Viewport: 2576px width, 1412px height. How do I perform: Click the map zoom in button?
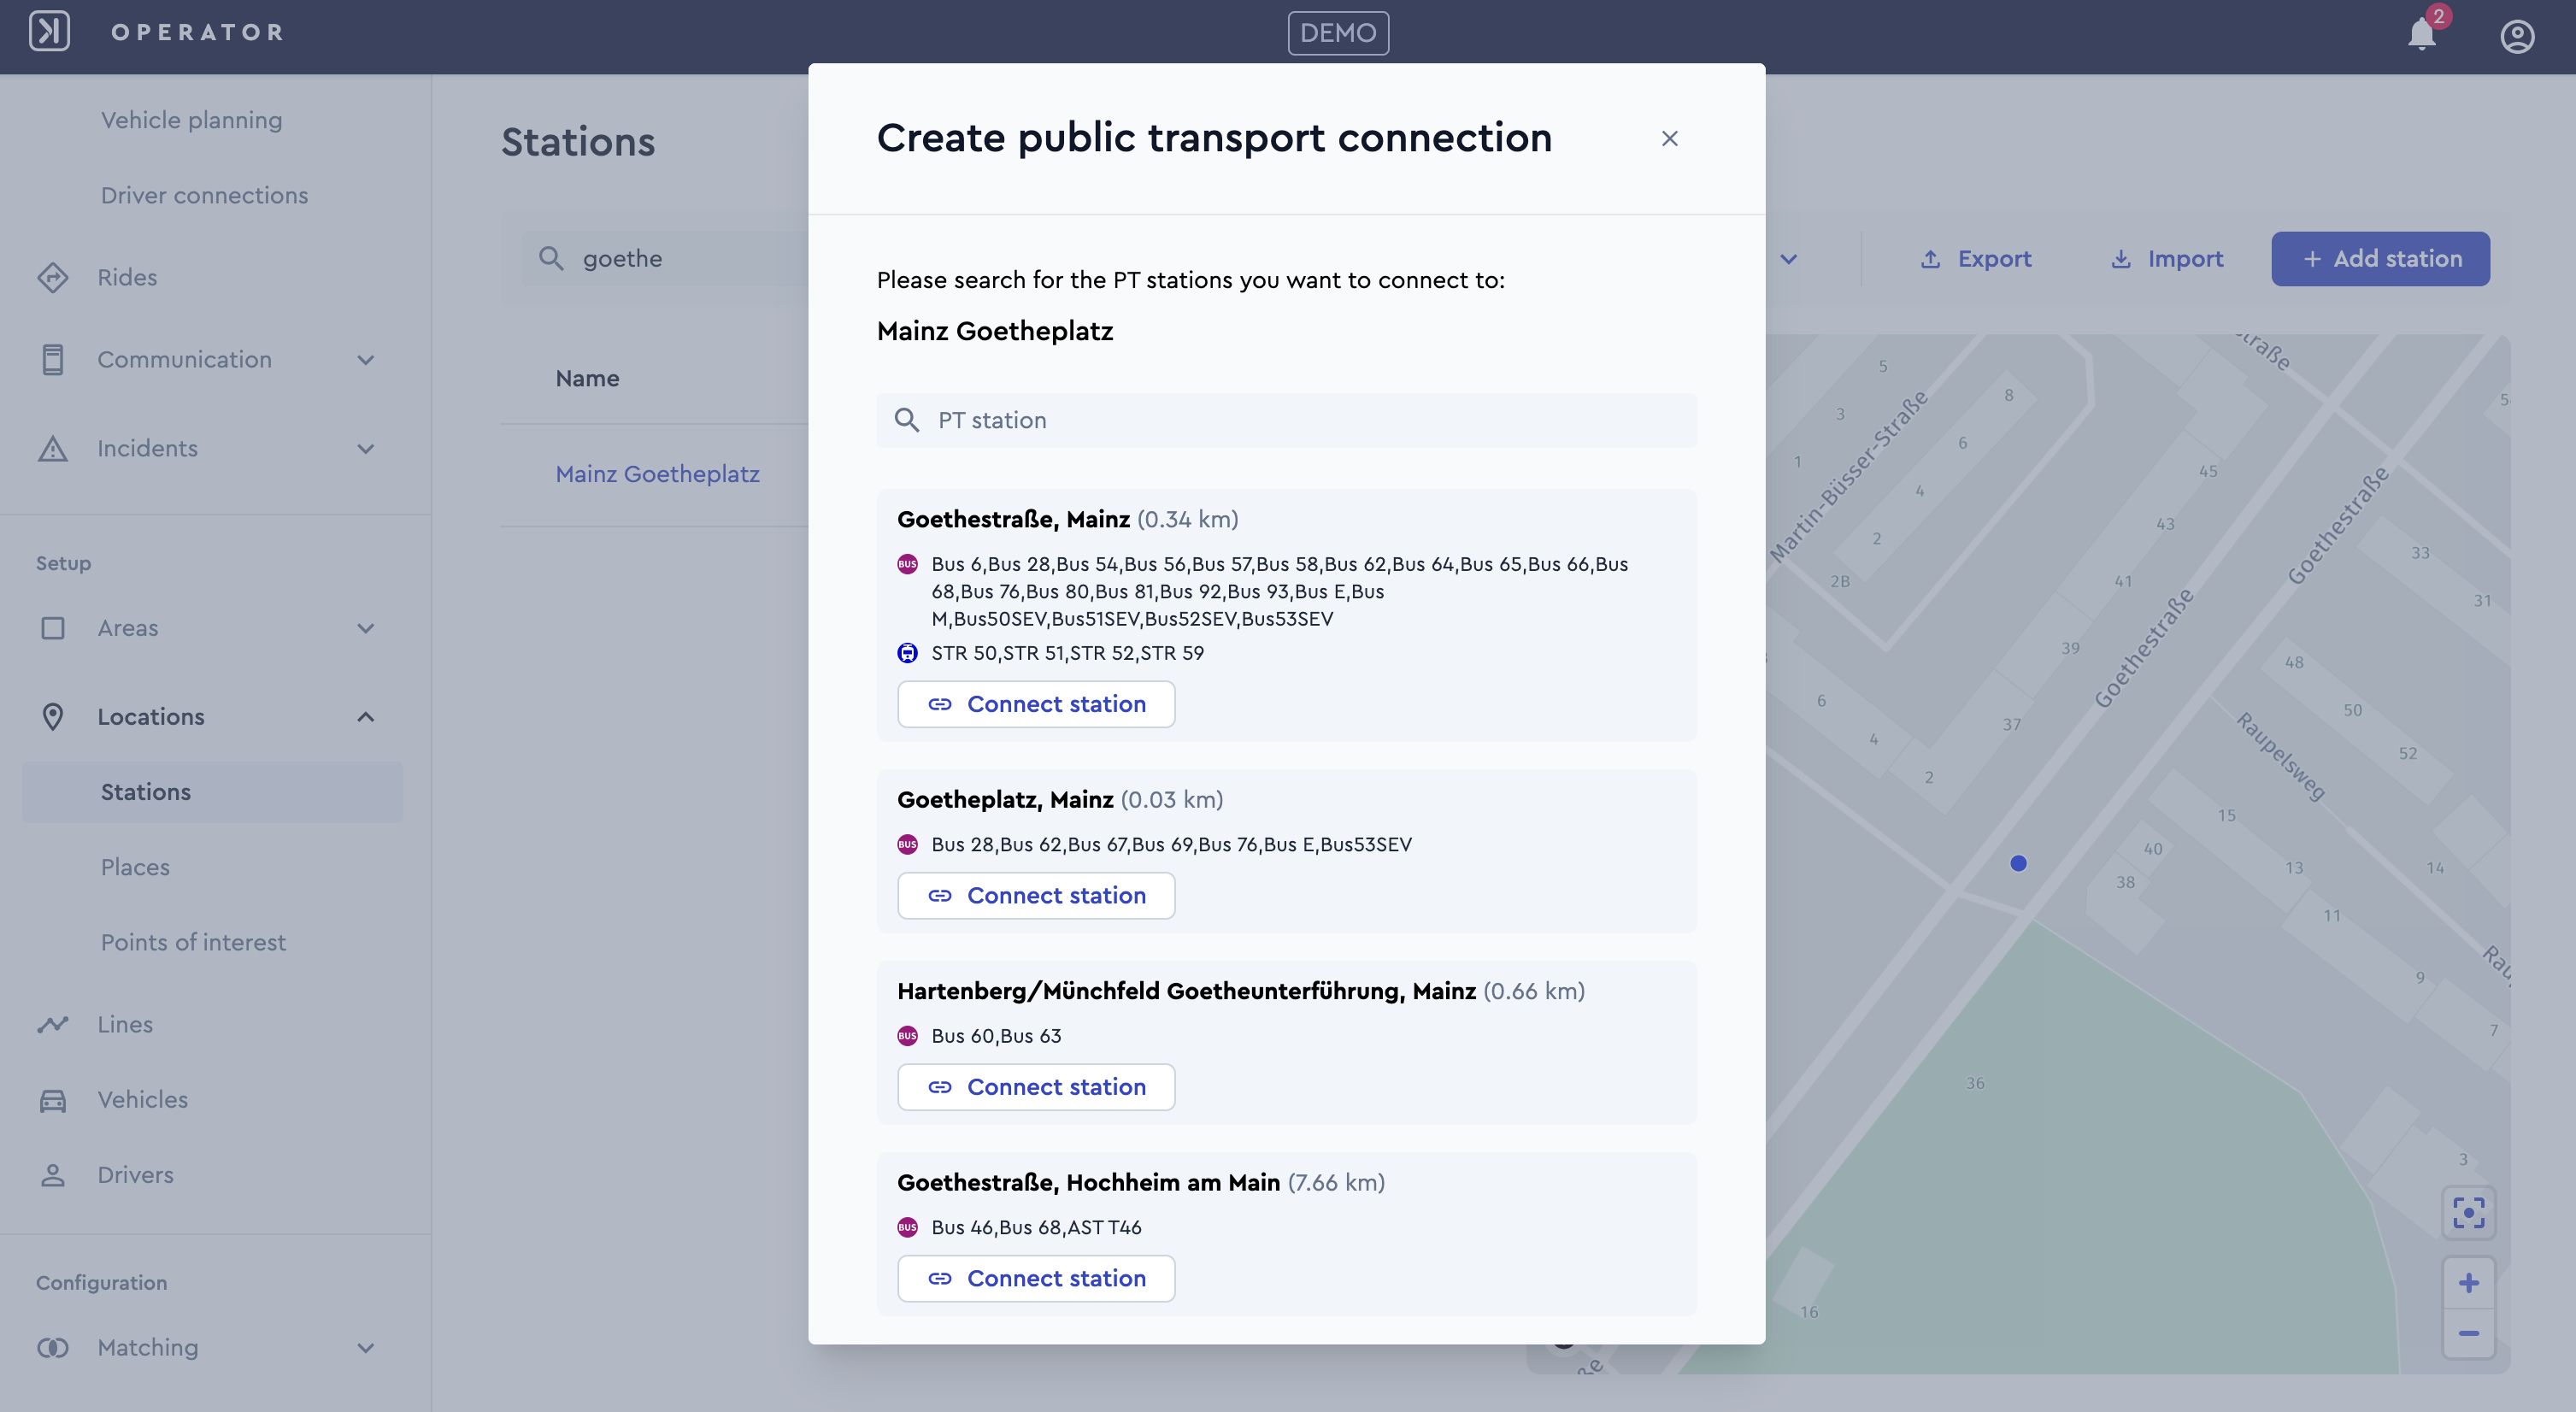[2468, 1282]
